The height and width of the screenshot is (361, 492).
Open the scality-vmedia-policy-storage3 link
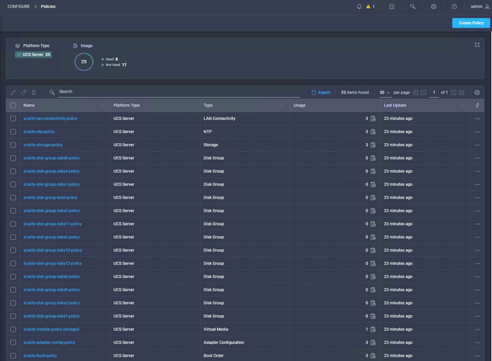(x=51, y=329)
